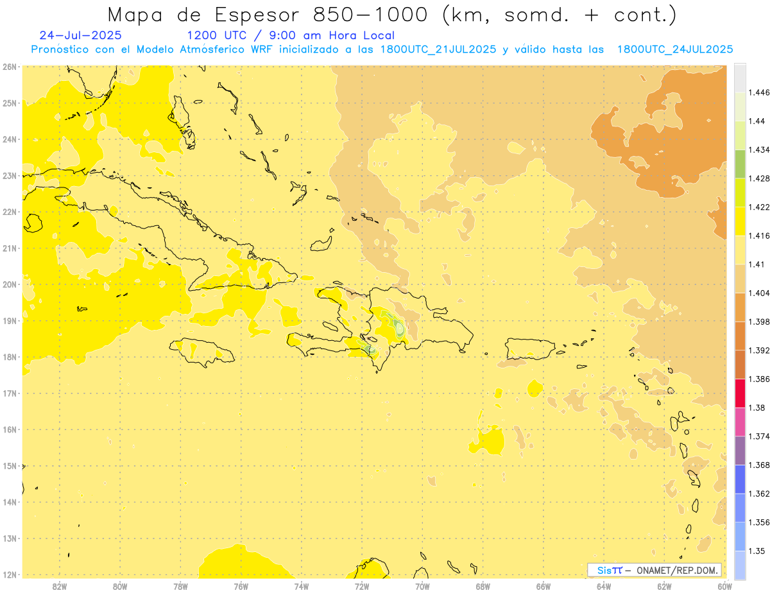Select the tan legend swatch between 1.404 and 1.41
Screen dimensions: 770x595
pos(740,279)
